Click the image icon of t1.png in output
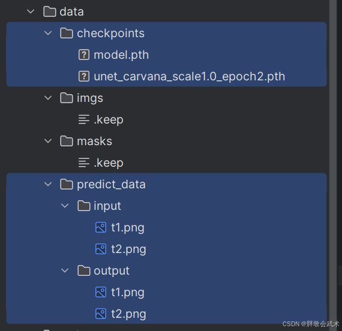 (101, 292)
